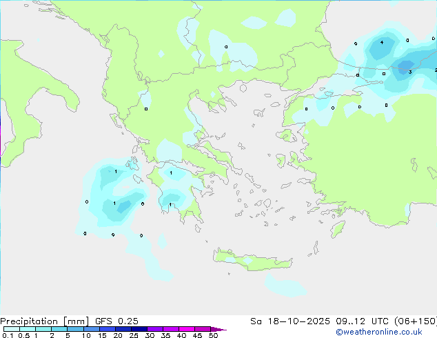Click the '3' precipitation value on the map

(x=410, y=72)
